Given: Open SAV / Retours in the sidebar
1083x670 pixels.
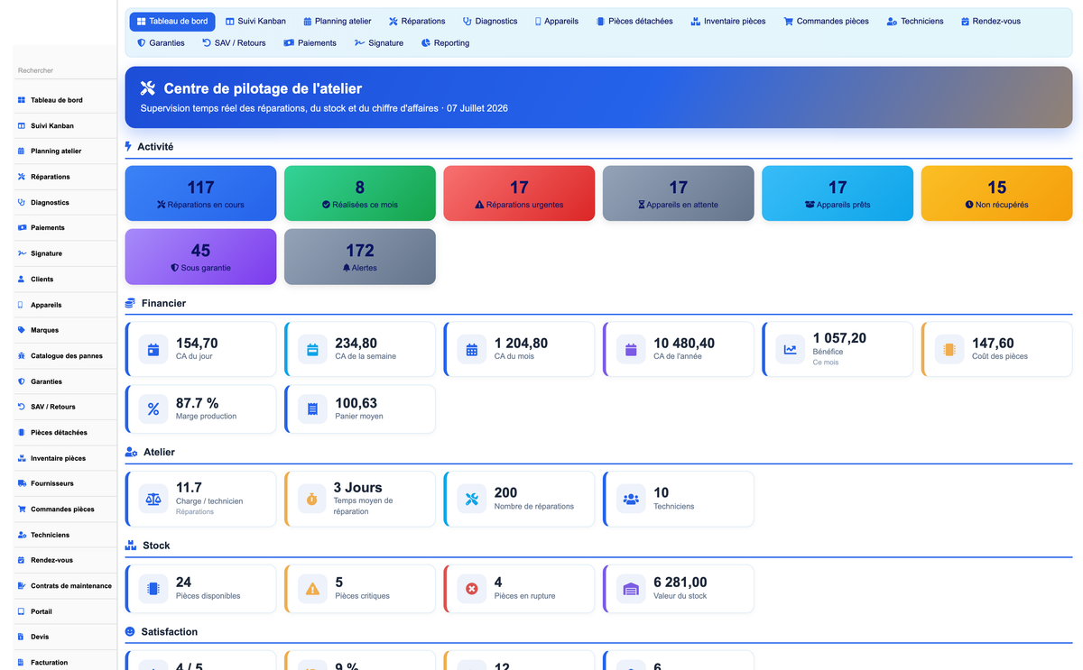Looking at the screenshot, I should tap(65, 407).
